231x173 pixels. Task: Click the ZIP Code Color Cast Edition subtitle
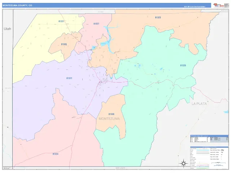pos(195,7)
